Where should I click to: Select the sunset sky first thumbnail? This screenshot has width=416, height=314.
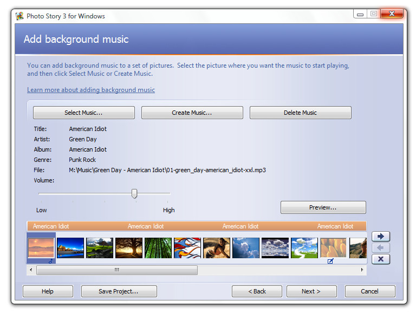pos(41,248)
